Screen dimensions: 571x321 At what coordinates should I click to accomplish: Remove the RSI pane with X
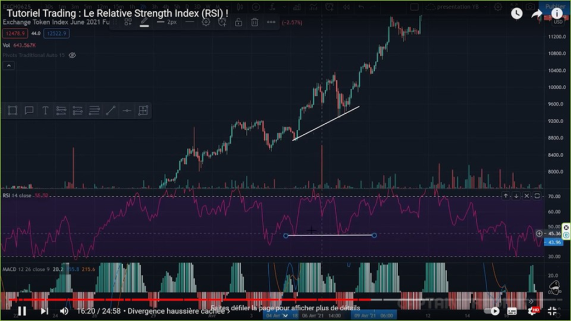coord(526,196)
